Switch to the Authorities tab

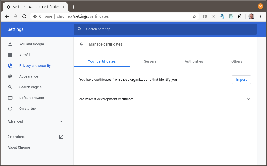194,61
